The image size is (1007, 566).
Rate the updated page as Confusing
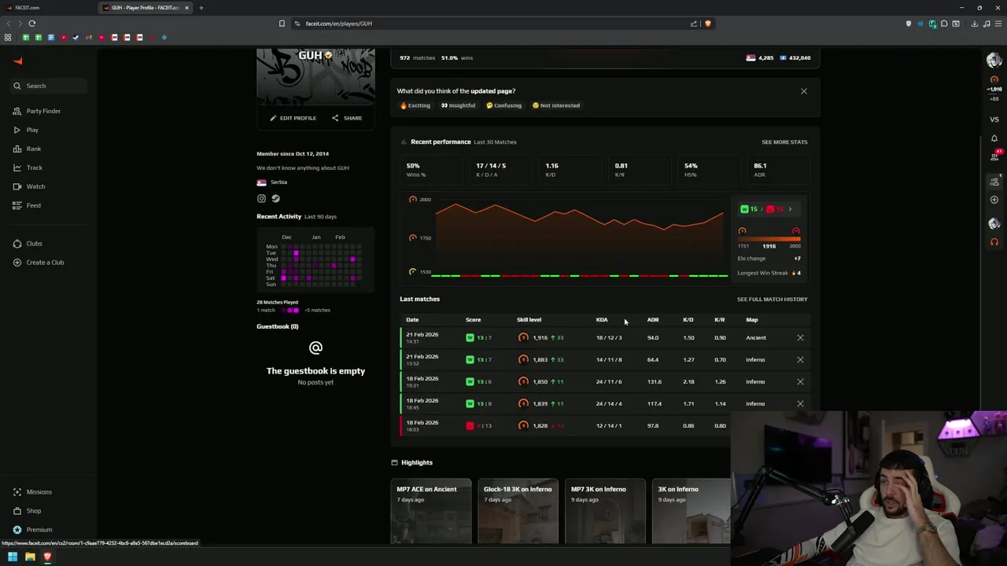tap(503, 105)
